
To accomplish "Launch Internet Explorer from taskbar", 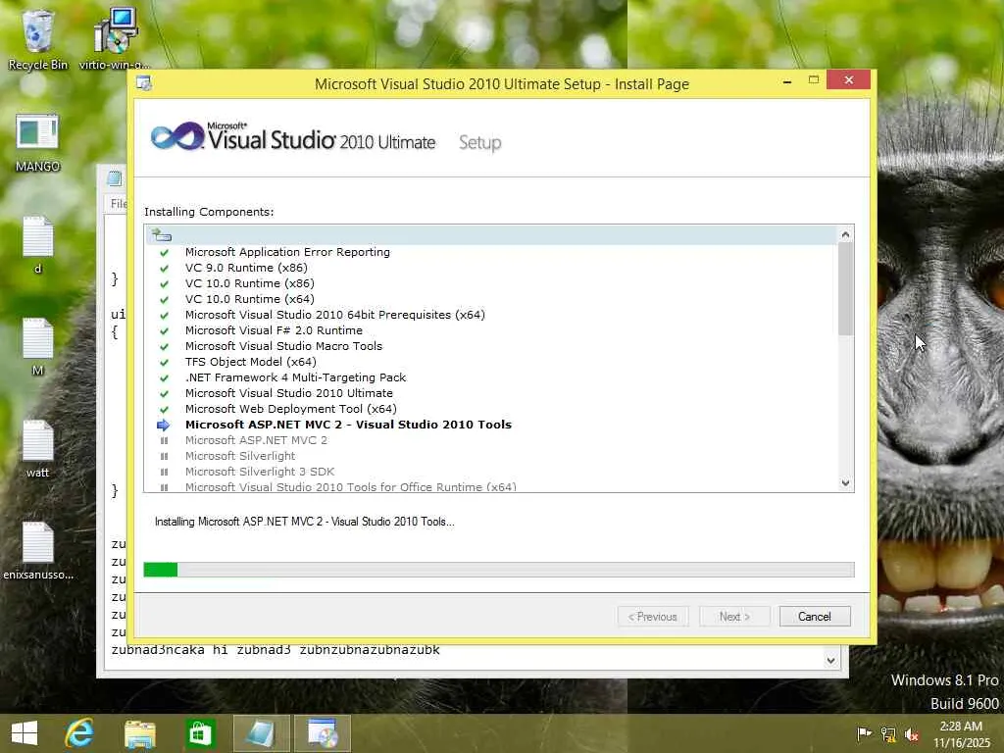I will [x=80, y=733].
